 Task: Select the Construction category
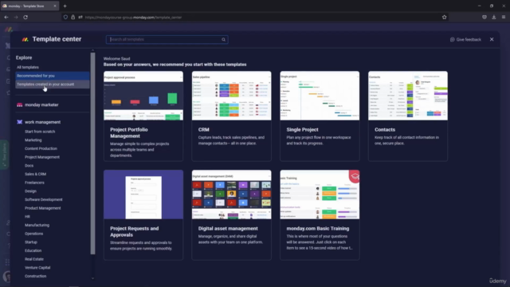pos(35,276)
